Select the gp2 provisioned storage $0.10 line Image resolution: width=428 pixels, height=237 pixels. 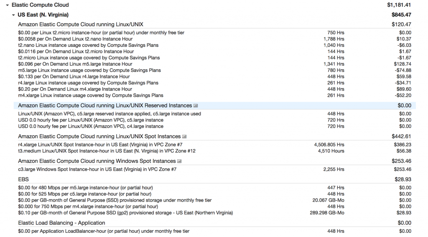click(125, 213)
